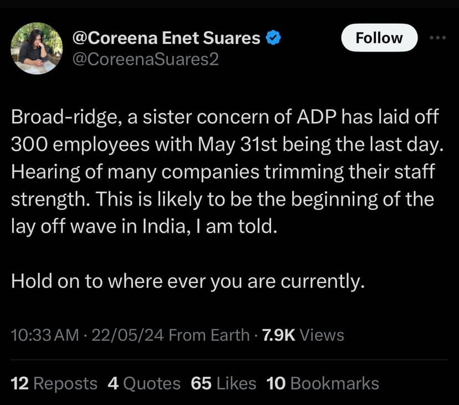Click the @CoreenaSuares2 handle
The height and width of the screenshot is (405, 459).
pos(146,59)
